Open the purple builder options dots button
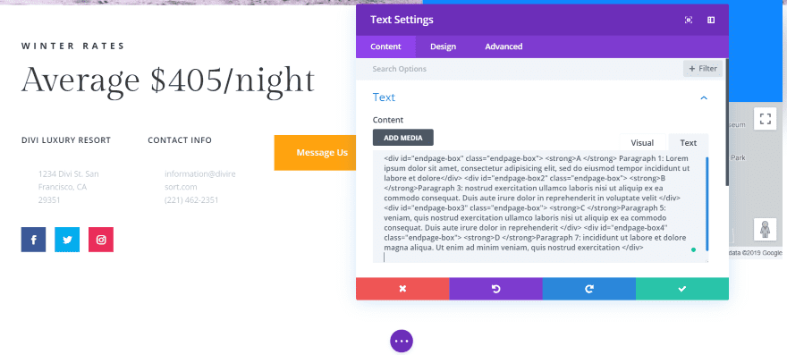Screen dimensions: 787x355 coord(402,341)
